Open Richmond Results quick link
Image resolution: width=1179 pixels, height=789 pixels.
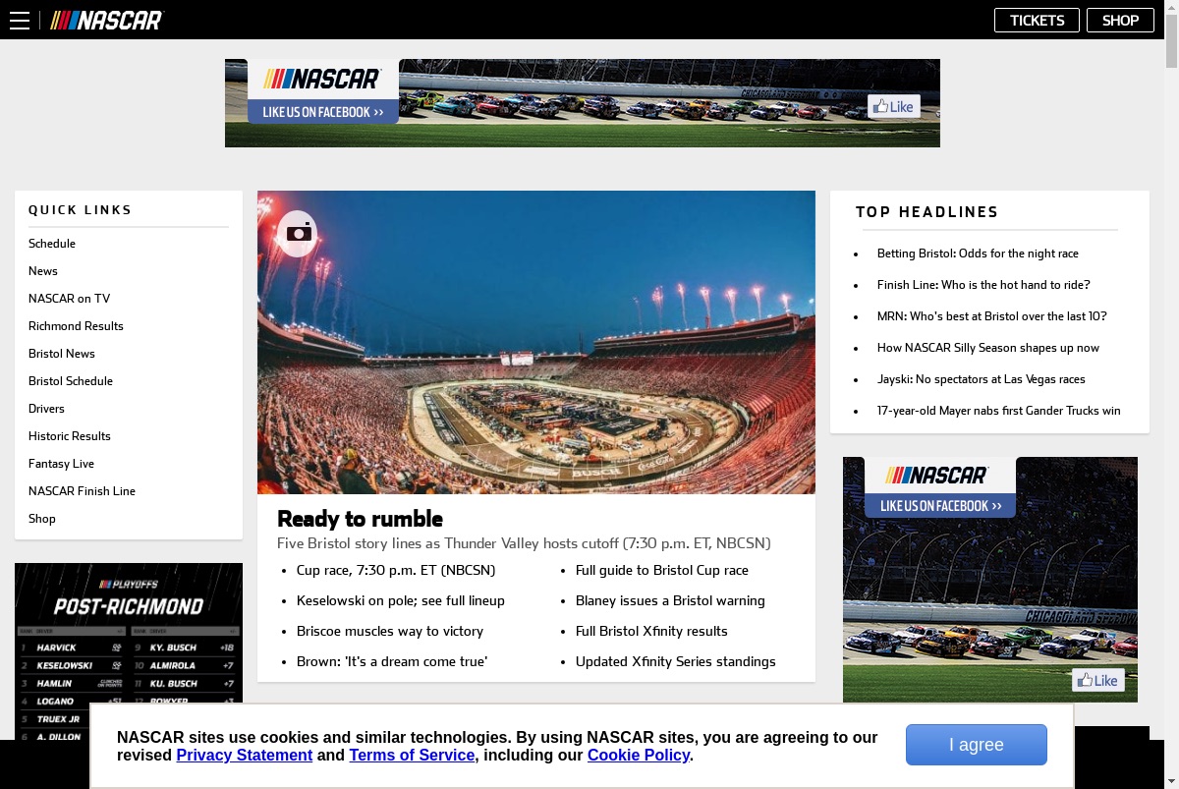[76, 326]
